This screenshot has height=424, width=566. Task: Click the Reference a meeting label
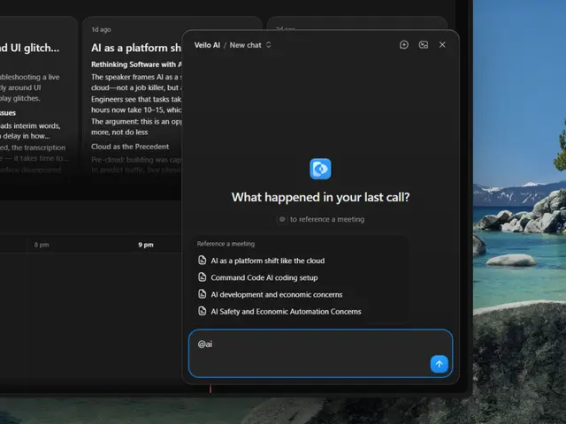(x=226, y=244)
